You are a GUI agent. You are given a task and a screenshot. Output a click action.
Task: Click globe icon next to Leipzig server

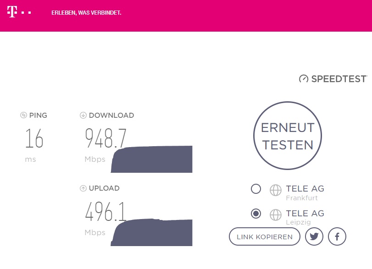pos(275,215)
